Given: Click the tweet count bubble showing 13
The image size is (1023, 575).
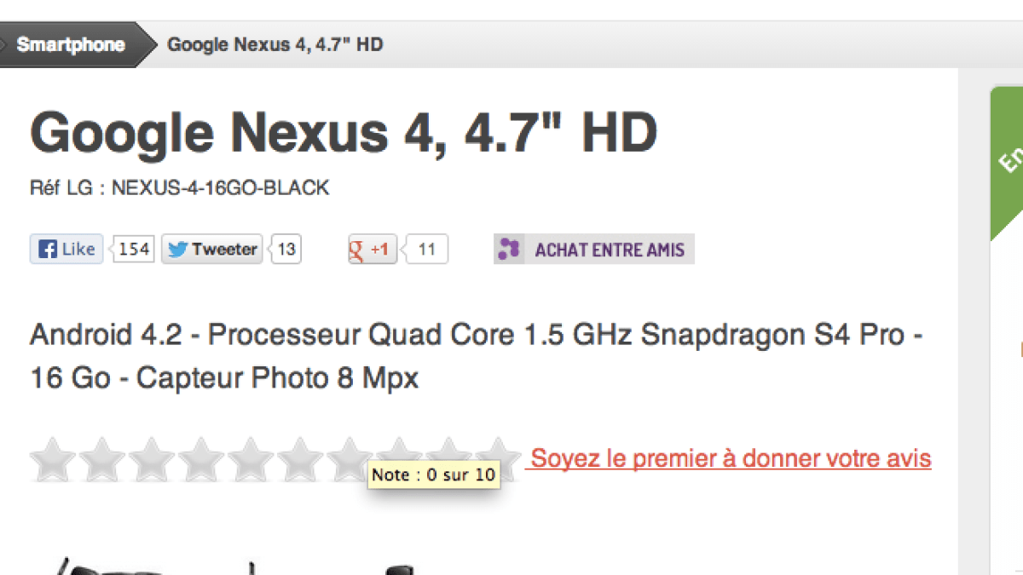Looking at the screenshot, I should [x=287, y=250].
